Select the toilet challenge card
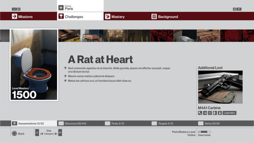This screenshot has height=143, width=254. pos(34,65)
